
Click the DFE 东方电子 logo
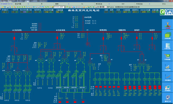(166, 12)
